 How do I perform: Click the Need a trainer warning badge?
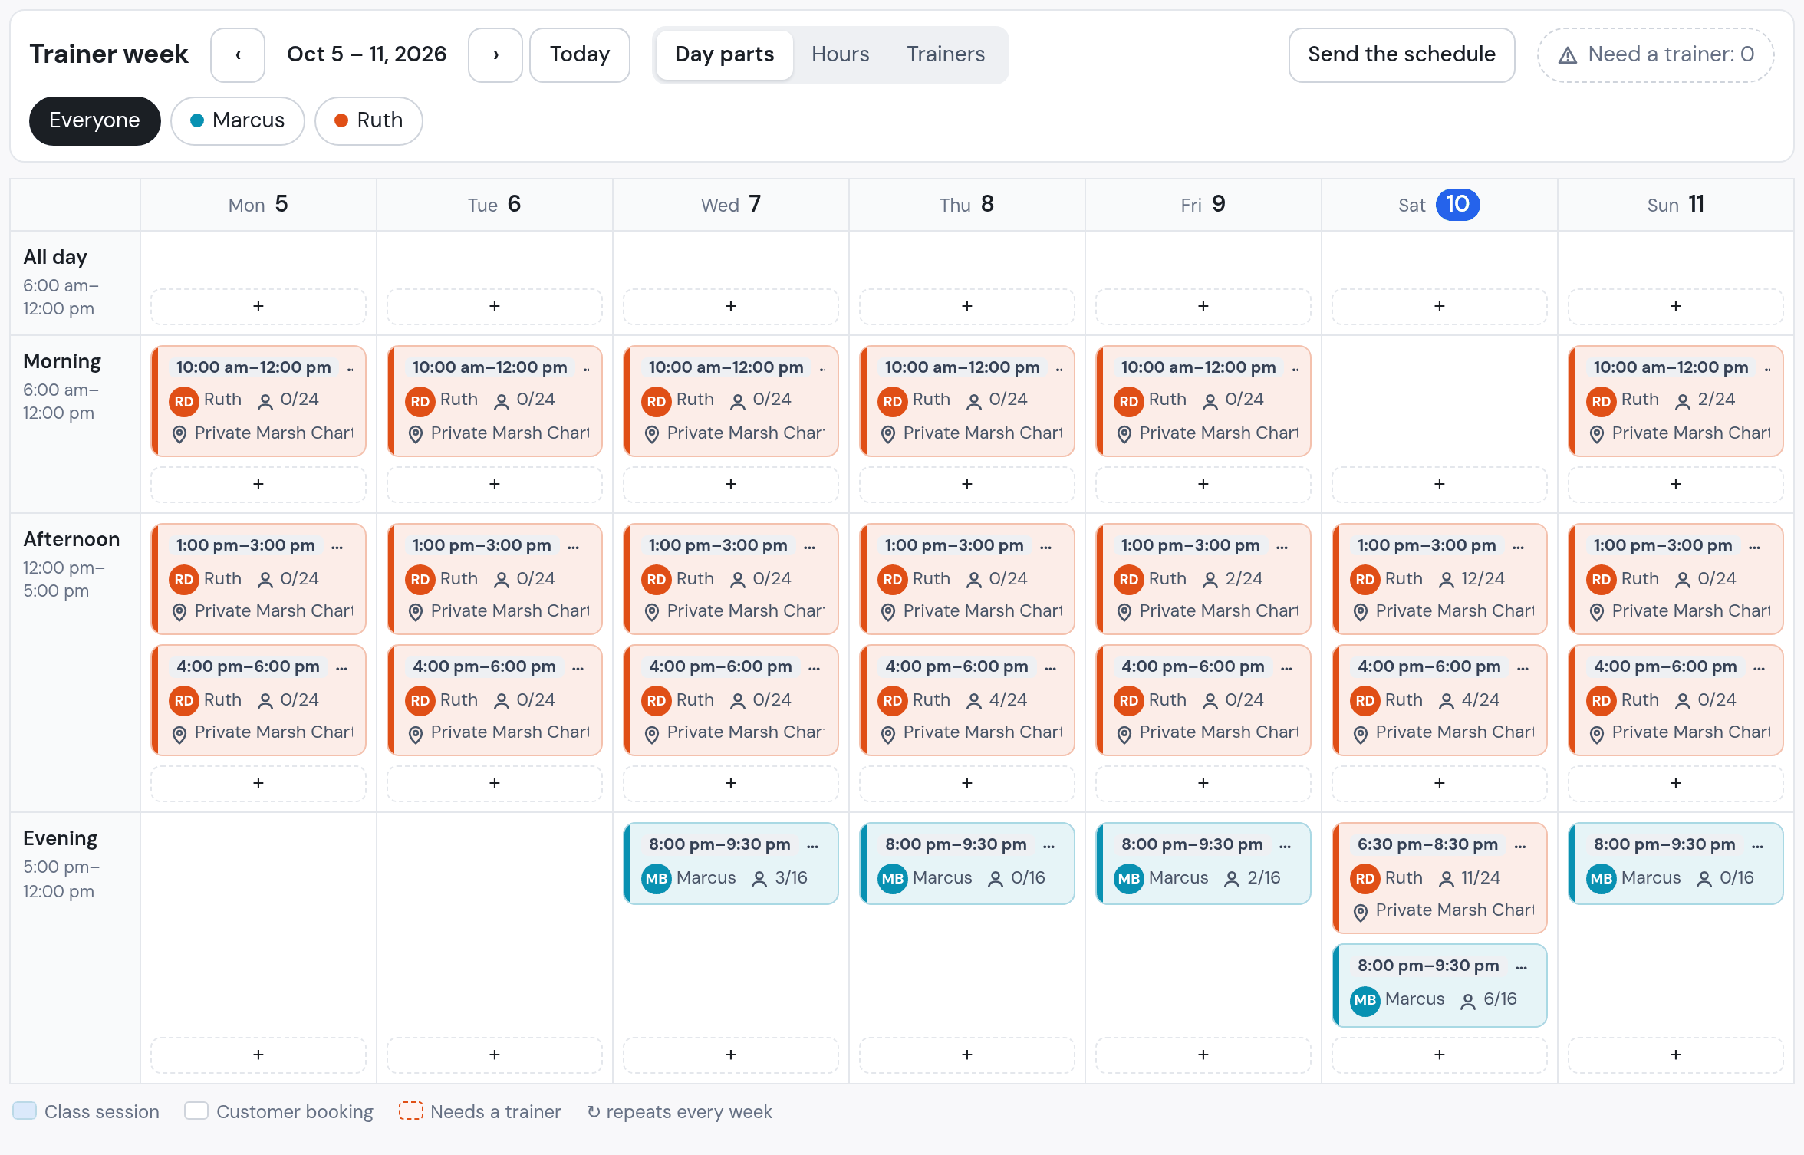click(x=1656, y=54)
